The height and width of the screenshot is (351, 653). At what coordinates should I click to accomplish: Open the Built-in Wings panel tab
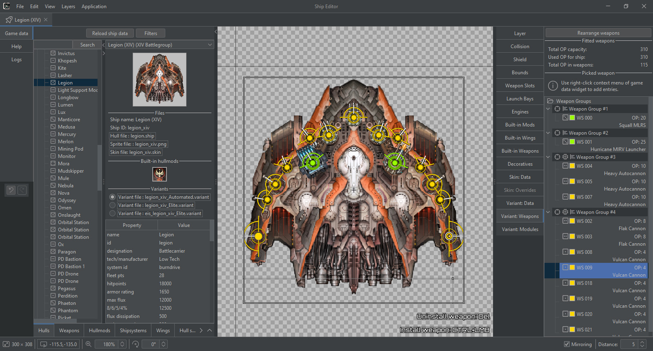tap(520, 138)
